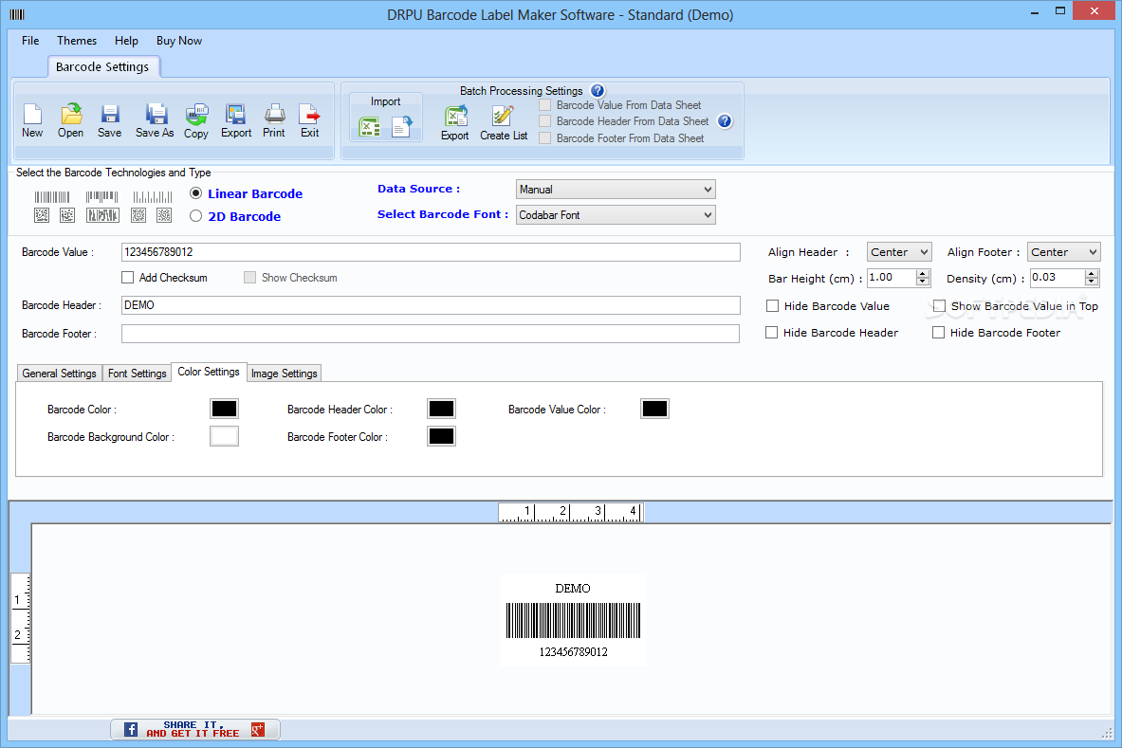Increase Density with up arrow

(x=1092, y=273)
